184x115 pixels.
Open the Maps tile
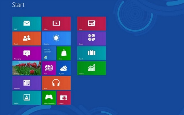(x=49, y=68)
